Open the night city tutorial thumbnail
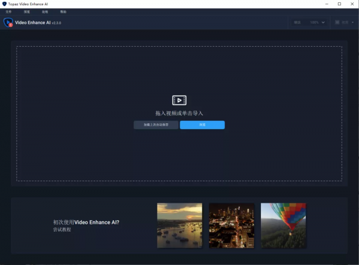The width and height of the screenshot is (359, 265). click(x=231, y=225)
